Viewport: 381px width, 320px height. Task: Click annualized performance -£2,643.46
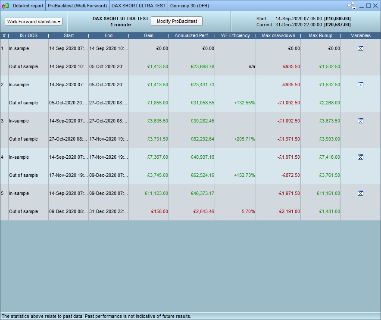pos(203,212)
